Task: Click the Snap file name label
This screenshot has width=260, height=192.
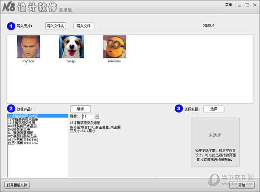Action: tap(71, 61)
